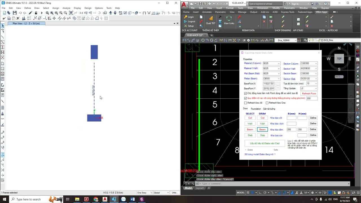Click the Units... button in ETABS status bar
Viewport: 361px width, 203px height.
tap(175, 193)
